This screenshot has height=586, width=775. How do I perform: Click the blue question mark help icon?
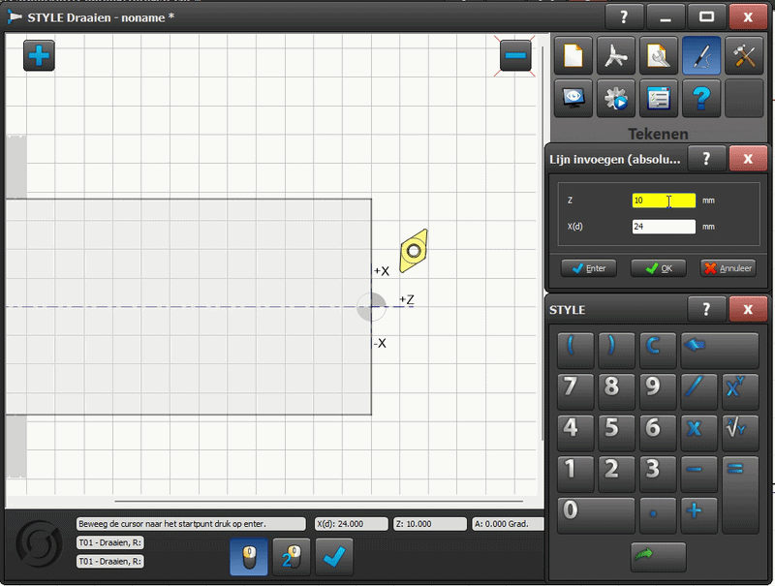pos(701,98)
